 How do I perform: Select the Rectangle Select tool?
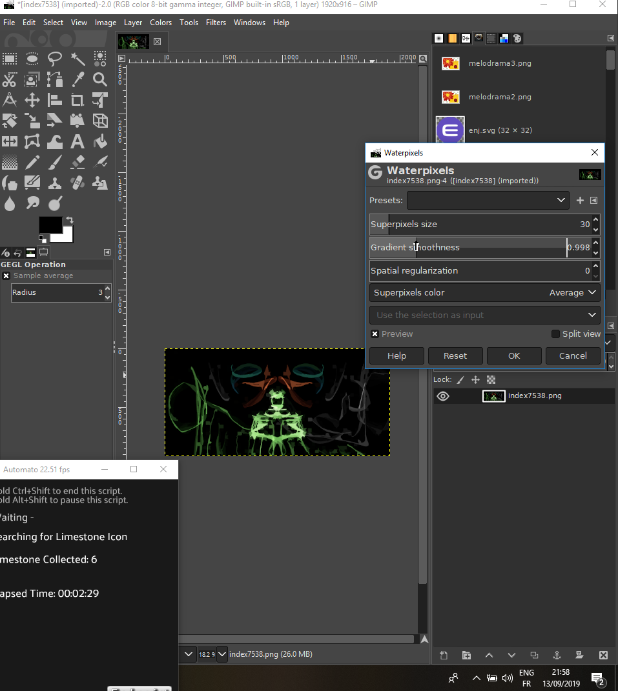[10, 58]
